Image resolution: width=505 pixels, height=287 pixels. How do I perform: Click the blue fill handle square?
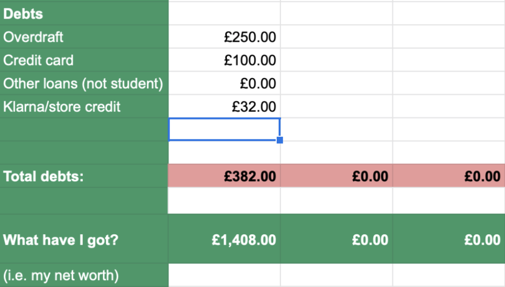[280, 140]
